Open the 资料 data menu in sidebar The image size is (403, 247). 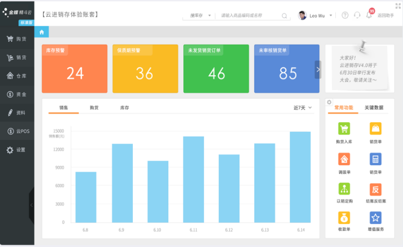click(x=17, y=113)
